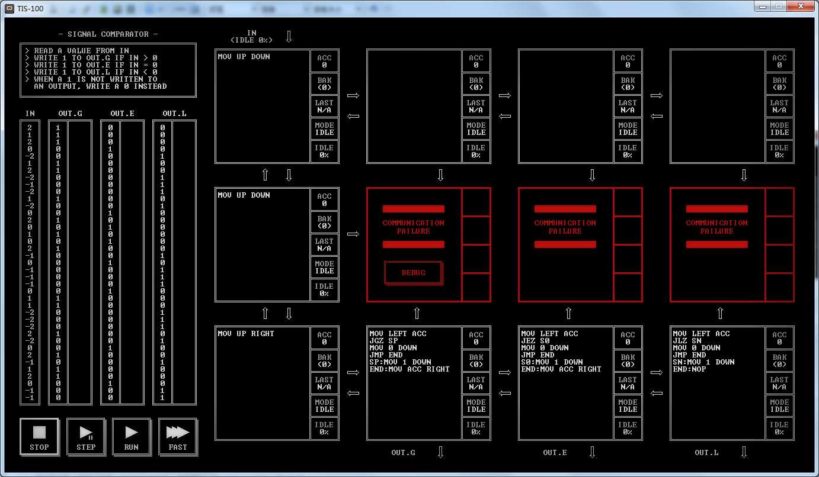Click the MOV UP DOWN code directly under the IN port
Screen dimensions: 819x477
(244, 57)
